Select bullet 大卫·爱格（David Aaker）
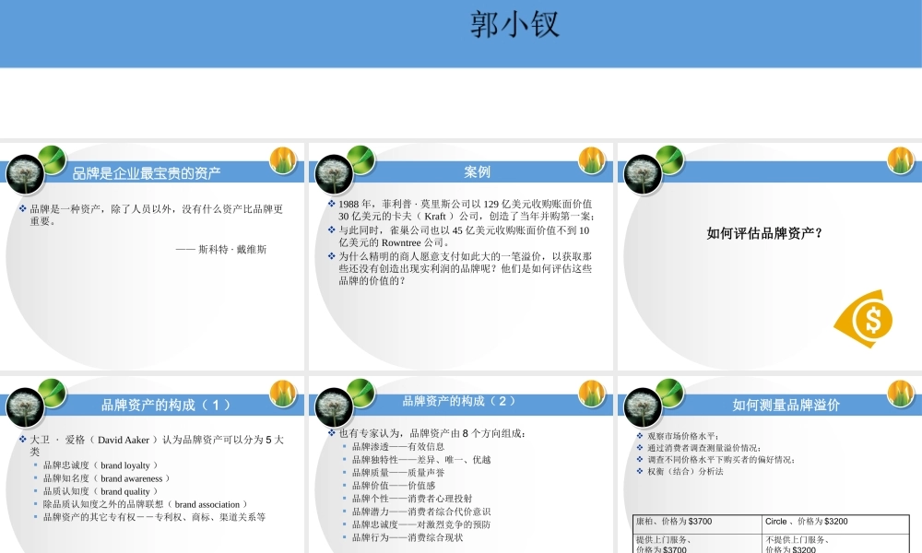922x553 pixels. [157, 446]
